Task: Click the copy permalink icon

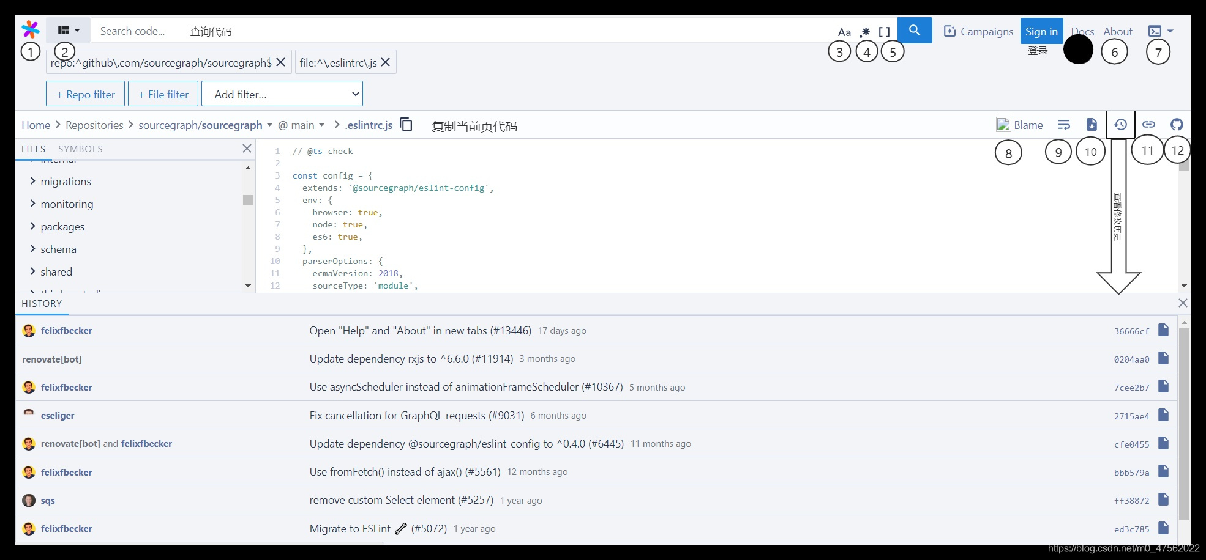Action: (1148, 124)
